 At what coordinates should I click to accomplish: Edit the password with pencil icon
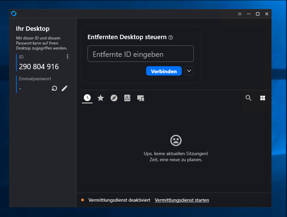point(64,88)
